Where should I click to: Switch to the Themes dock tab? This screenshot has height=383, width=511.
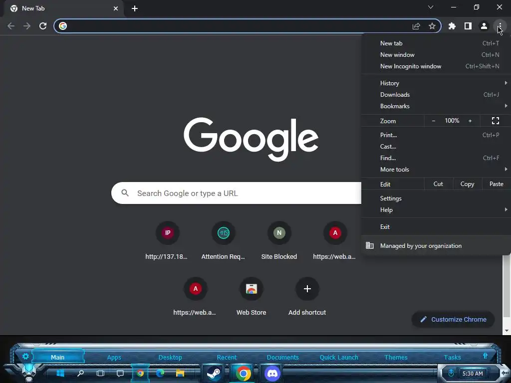pyautogui.click(x=396, y=357)
